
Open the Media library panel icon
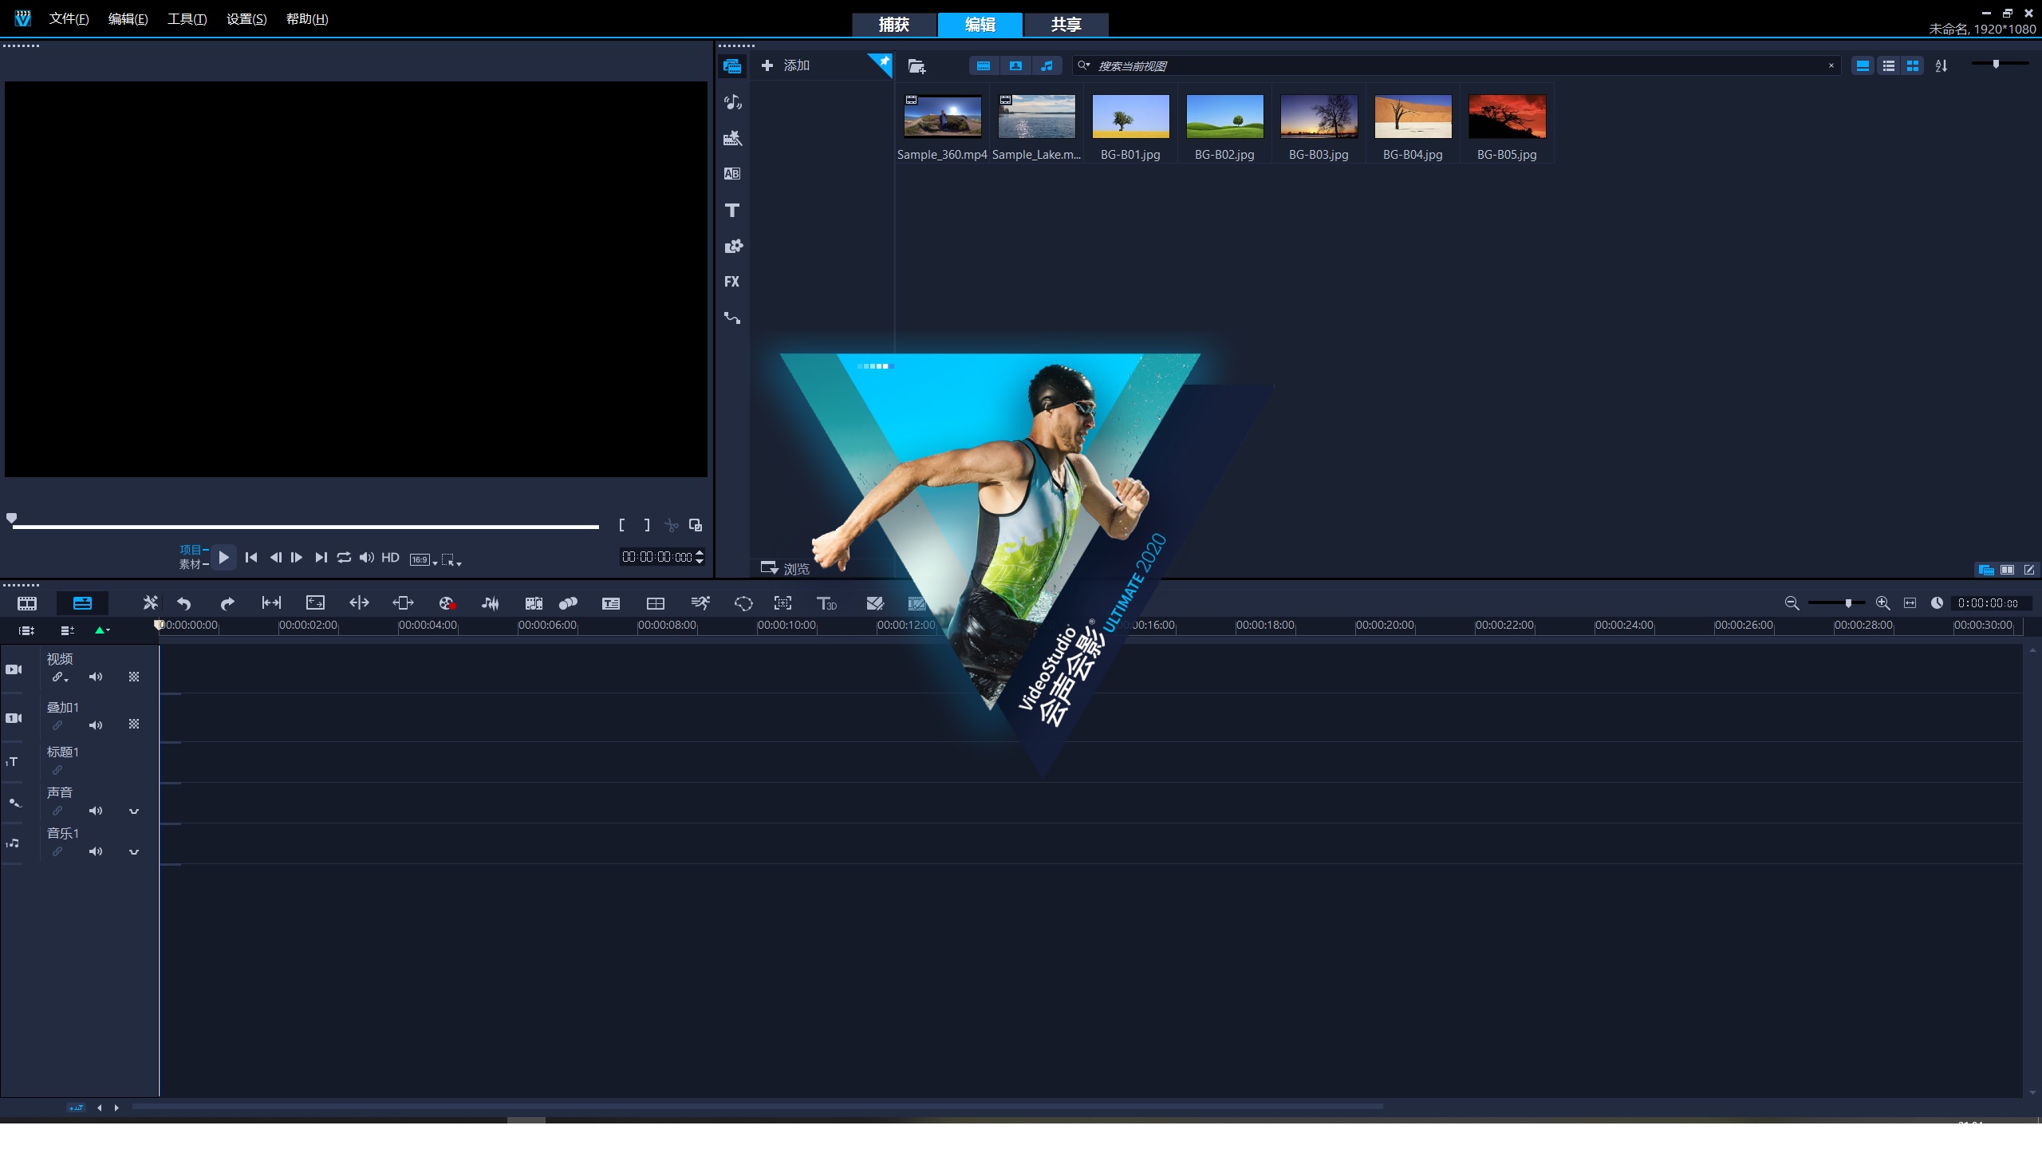pos(732,66)
